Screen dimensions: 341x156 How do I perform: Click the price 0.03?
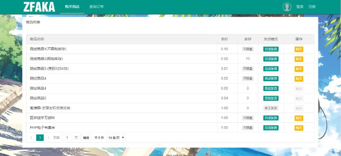(x=224, y=88)
